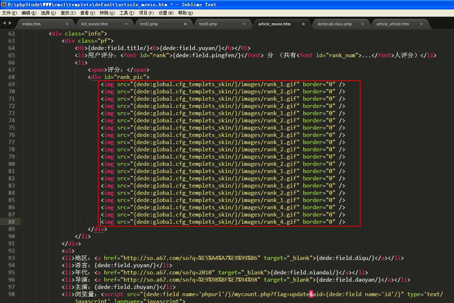Click the 语言 dede:field.yuyan line 94

tap(117, 265)
